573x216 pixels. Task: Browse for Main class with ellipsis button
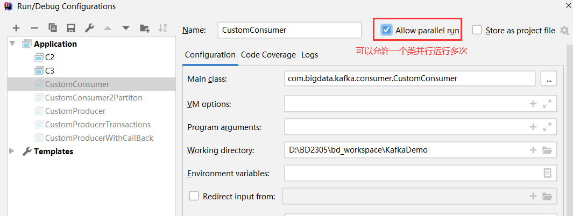point(548,78)
